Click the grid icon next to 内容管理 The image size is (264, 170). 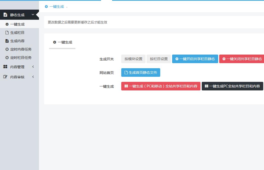coord(5,67)
